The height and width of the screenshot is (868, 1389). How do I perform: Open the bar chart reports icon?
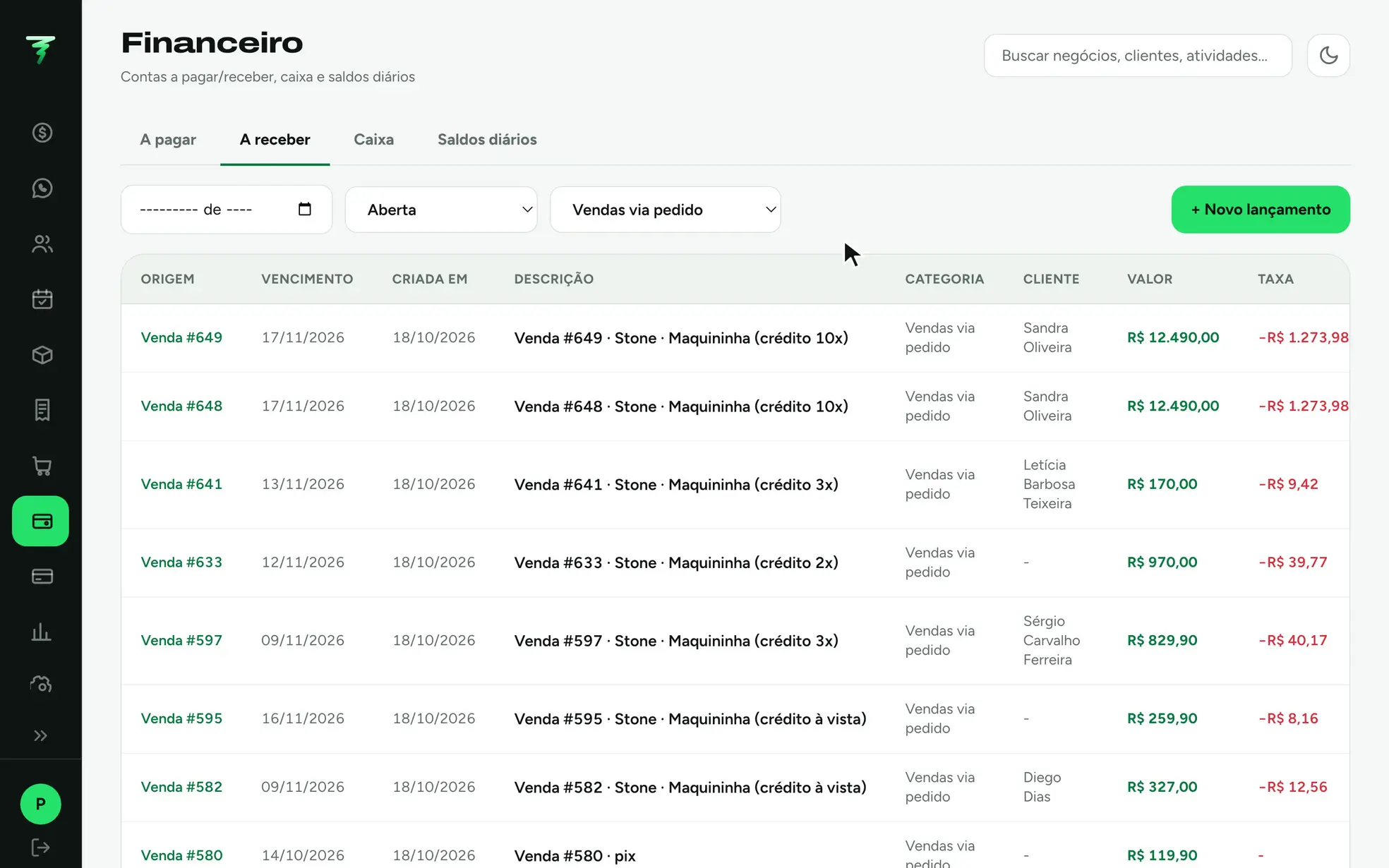click(42, 632)
